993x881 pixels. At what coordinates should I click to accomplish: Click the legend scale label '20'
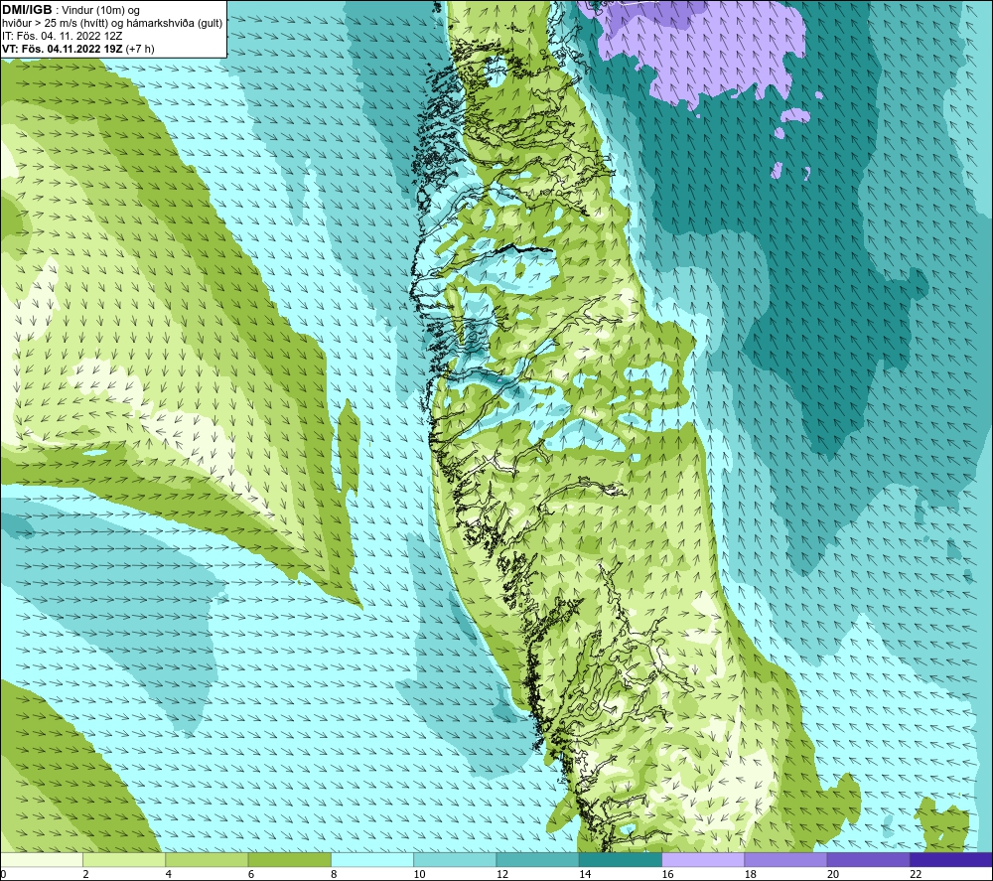[x=833, y=874]
